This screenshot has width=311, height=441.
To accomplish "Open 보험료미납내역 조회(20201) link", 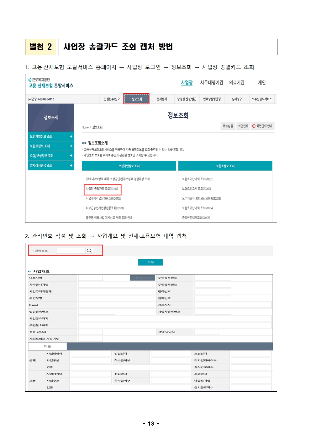I will [x=198, y=179].
